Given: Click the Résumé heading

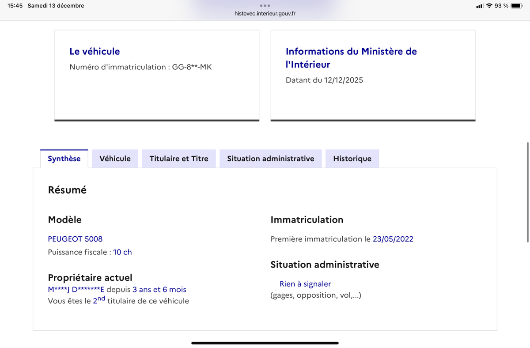Looking at the screenshot, I should pos(67,190).
